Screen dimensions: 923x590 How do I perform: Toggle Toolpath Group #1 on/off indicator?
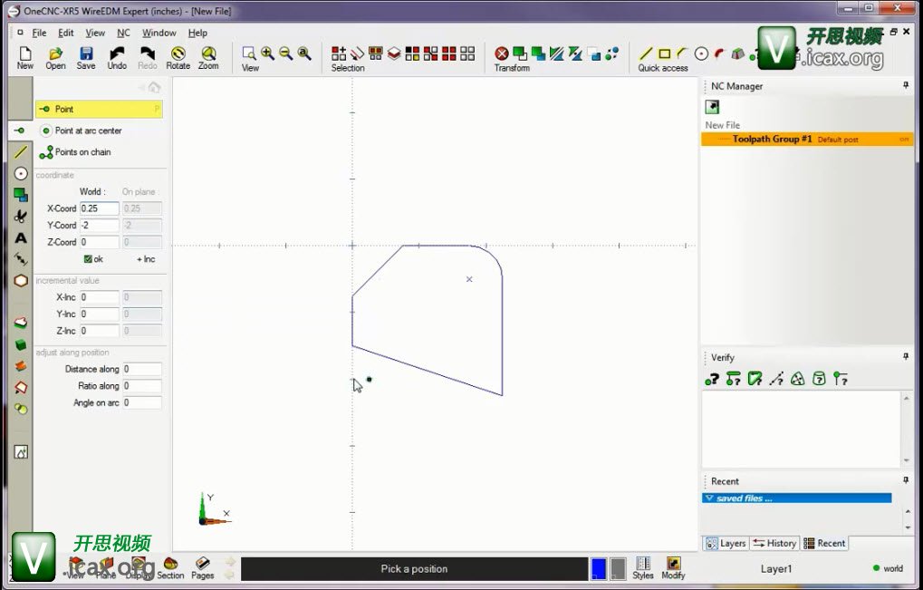pyautogui.click(x=904, y=140)
